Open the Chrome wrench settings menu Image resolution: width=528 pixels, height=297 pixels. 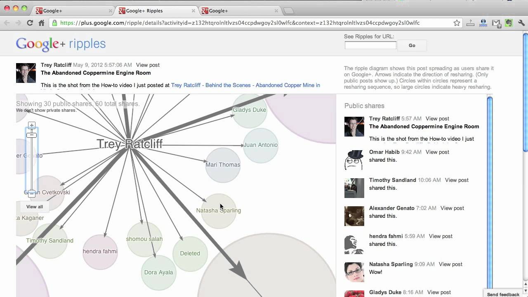tap(521, 23)
